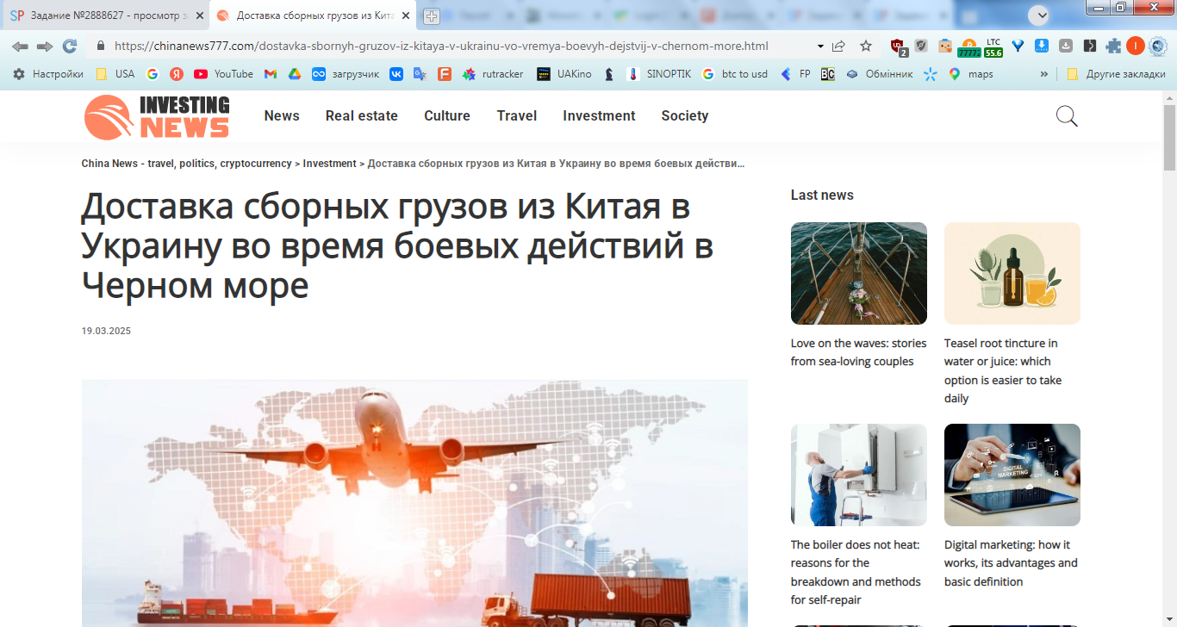
Task: Open 'Digital marketing: how it works' article link
Action: tap(1011, 562)
